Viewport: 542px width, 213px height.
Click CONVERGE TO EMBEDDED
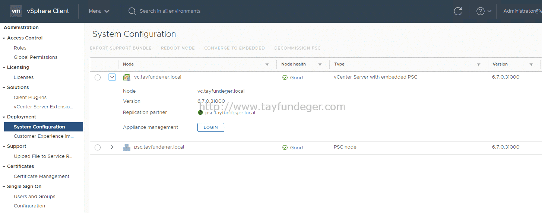[x=234, y=48]
